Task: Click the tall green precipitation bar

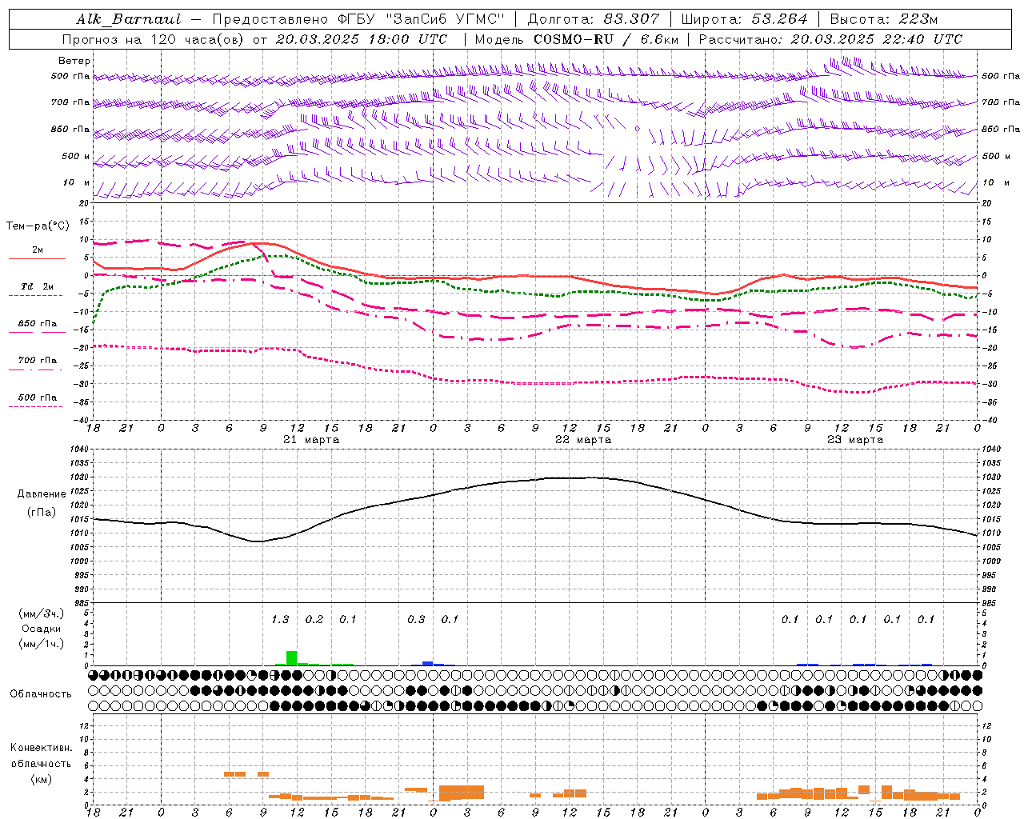Action: pos(292,658)
